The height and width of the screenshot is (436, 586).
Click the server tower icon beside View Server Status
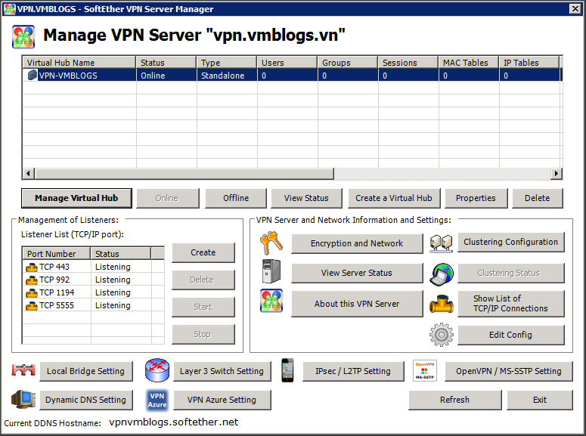pos(271,272)
